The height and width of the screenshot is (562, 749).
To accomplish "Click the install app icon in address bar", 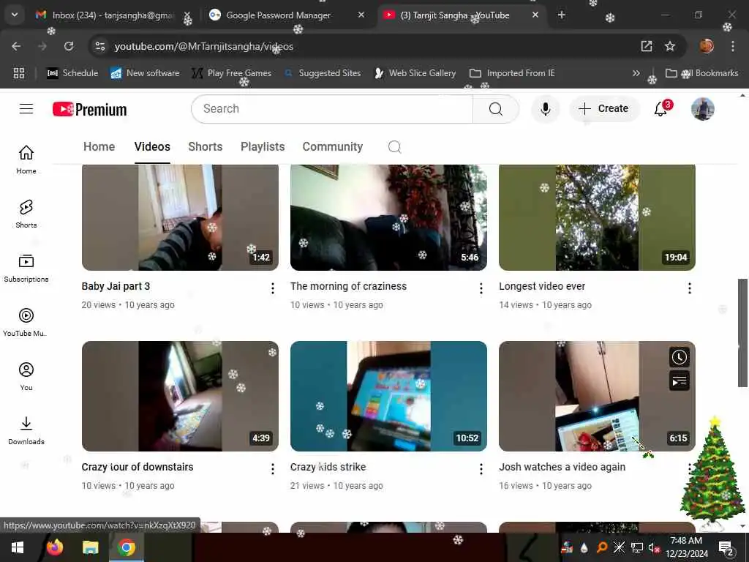I will tap(647, 46).
